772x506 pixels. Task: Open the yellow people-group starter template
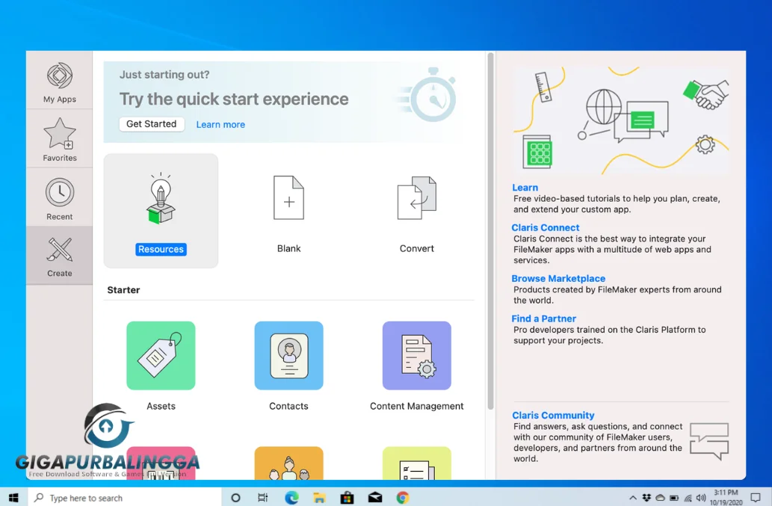(x=289, y=463)
